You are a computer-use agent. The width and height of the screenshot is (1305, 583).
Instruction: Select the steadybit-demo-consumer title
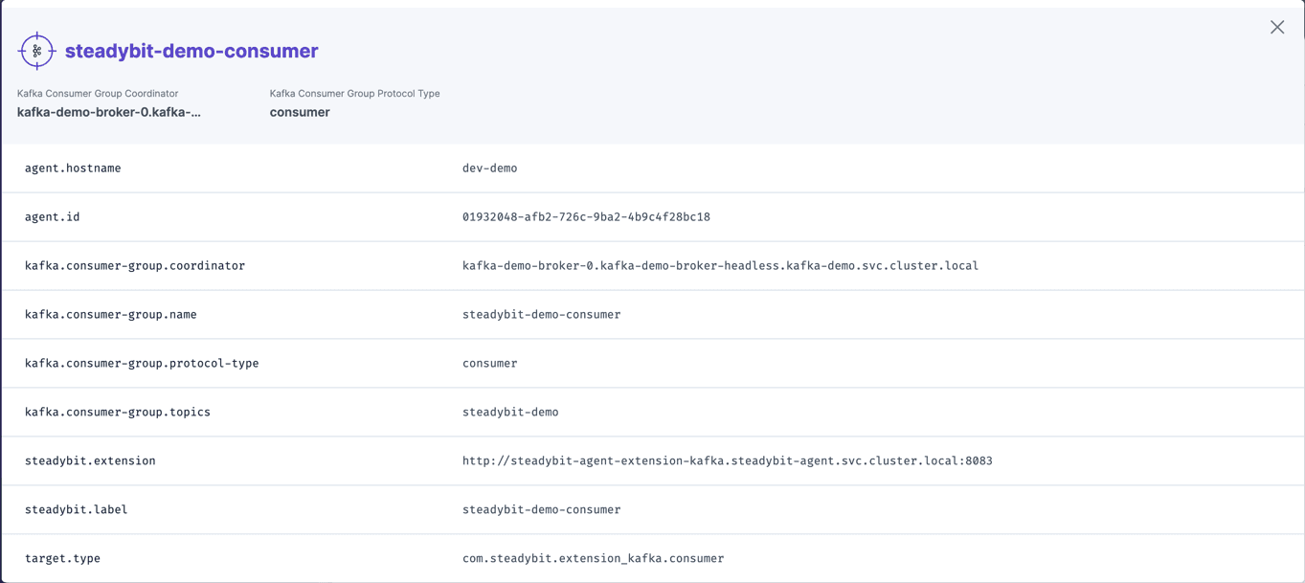pyautogui.click(x=190, y=51)
